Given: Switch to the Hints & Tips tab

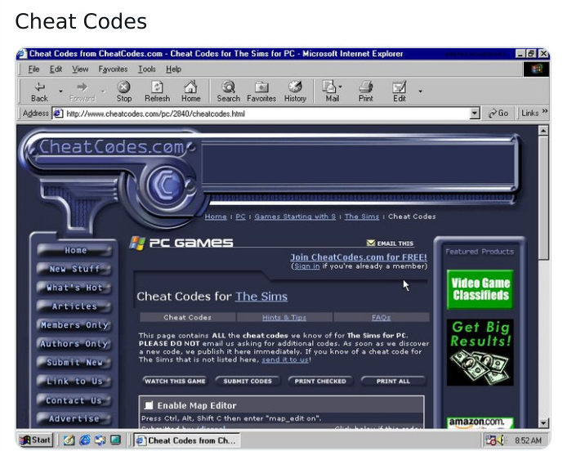Looking at the screenshot, I should pyautogui.click(x=284, y=318).
